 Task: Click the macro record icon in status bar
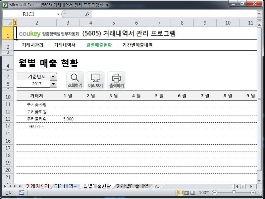(x=22, y=193)
